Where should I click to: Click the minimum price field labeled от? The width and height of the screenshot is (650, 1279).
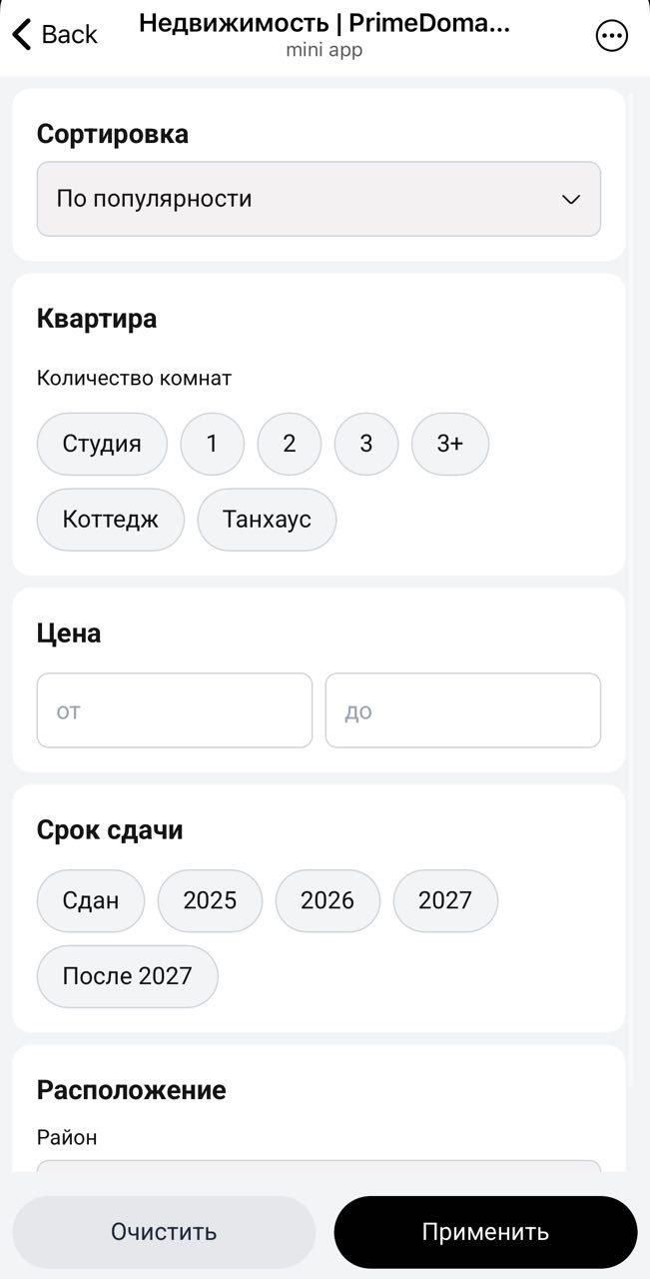click(174, 709)
